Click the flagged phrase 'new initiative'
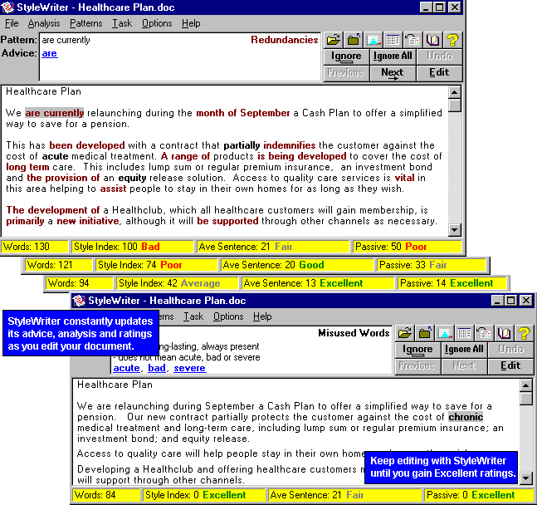The image size is (537, 505). [x=88, y=221]
